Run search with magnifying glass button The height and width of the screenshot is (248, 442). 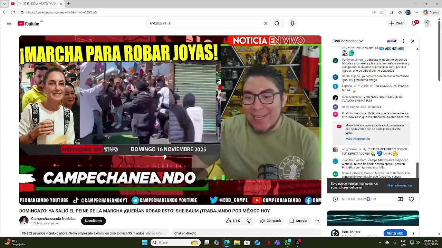[x=277, y=23]
